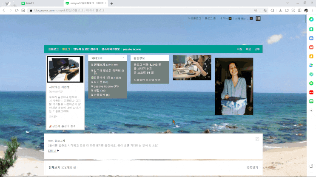The width and height of the screenshot is (316, 177).
Task: Open 안부 in teal menu bar
Action: tap(257, 49)
